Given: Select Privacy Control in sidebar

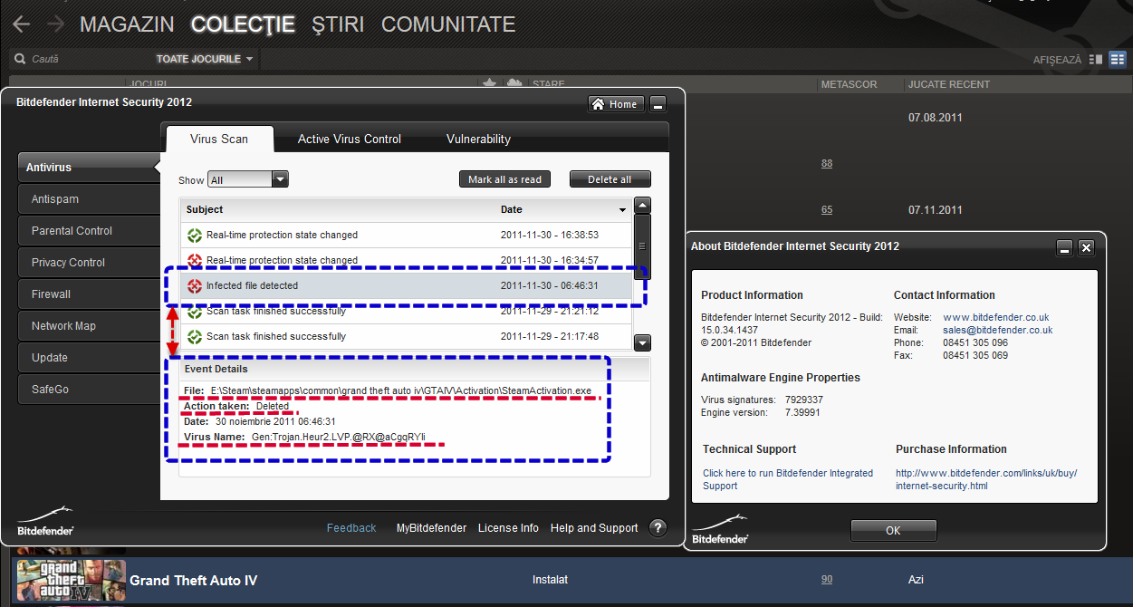Looking at the screenshot, I should click(x=89, y=263).
